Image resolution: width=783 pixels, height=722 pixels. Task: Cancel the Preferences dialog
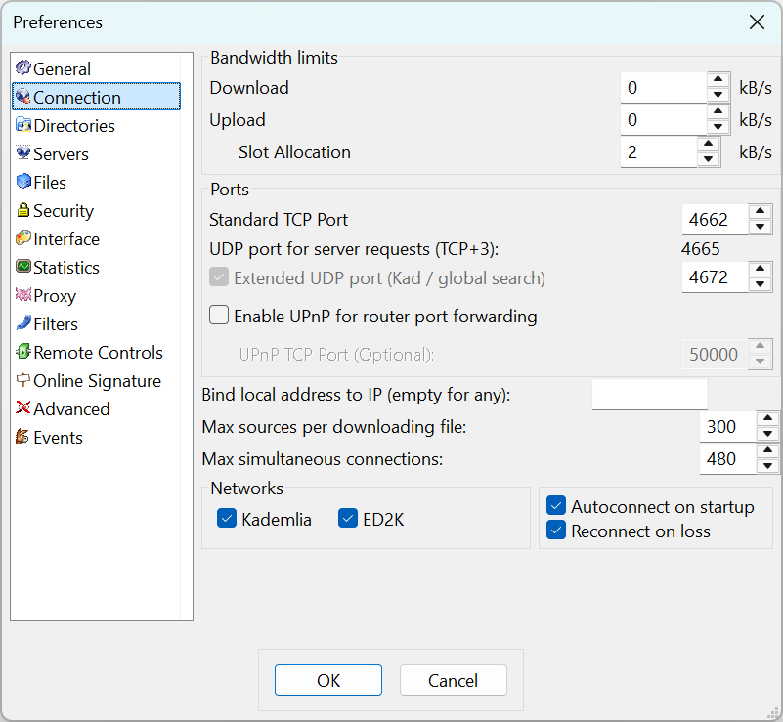click(x=453, y=680)
